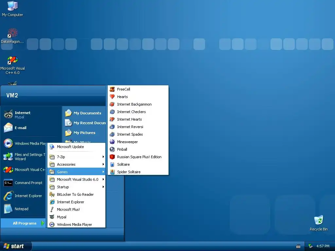Click the Russian Square Plus! Edition icon
Viewport: 335px width, 251px height.
112,157
